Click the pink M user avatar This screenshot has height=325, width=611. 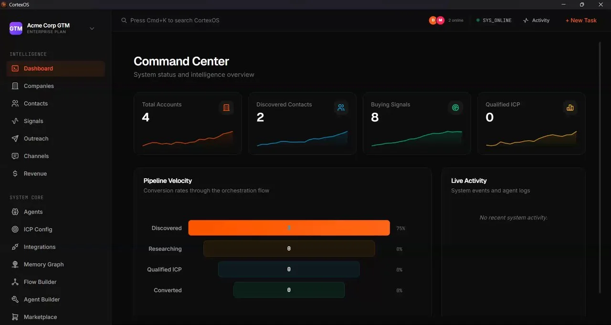(440, 20)
